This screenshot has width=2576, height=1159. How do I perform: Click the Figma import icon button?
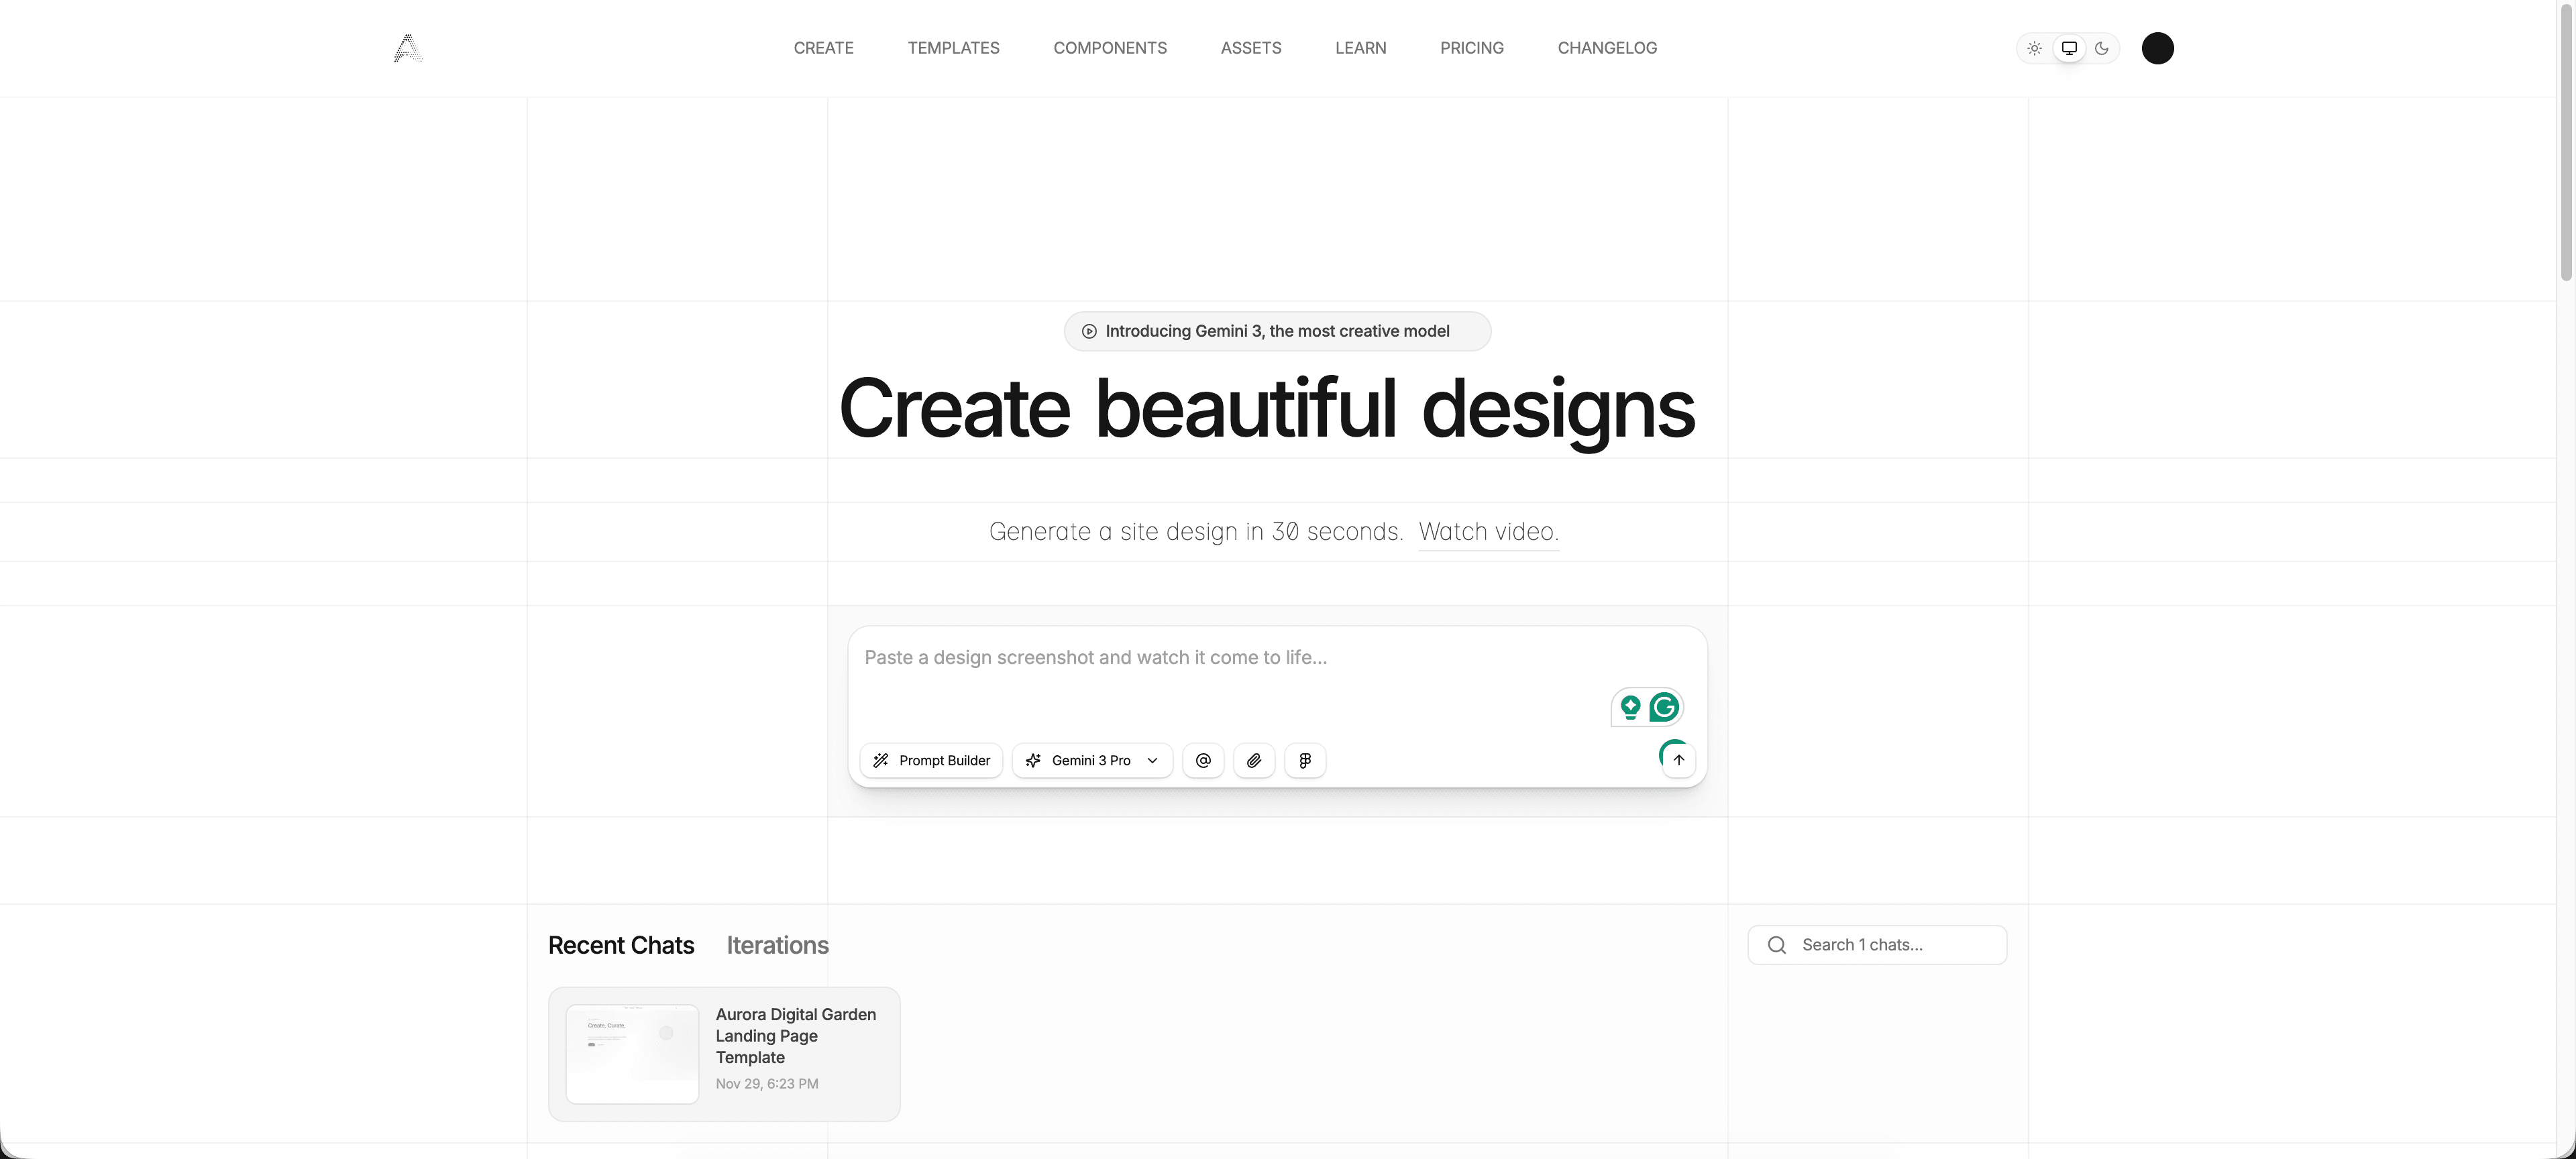pos(1305,760)
